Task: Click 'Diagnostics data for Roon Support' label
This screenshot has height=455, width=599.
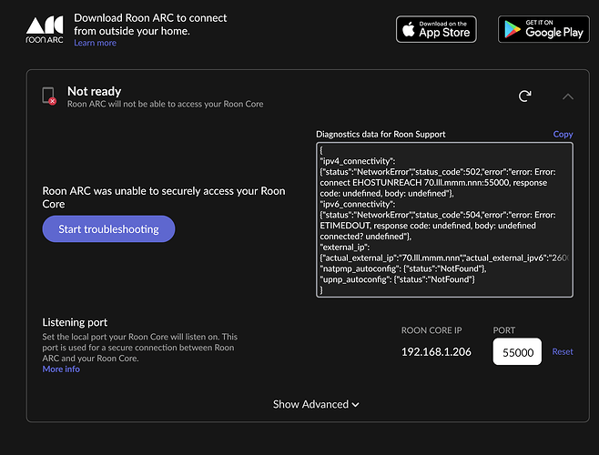Action: [381, 134]
